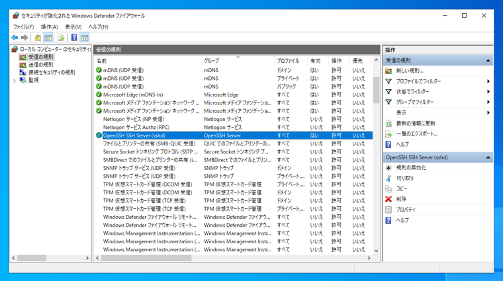Image resolution: width=503 pixels, height=281 pixels.
Task: Click the rules list vertical scrollbar thumb
Action: point(376,90)
